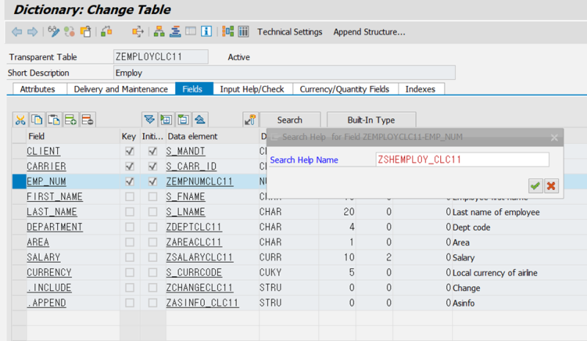Click the Copy icon above fields table
This screenshot has width=587, height=341.
tap(37, 120)
